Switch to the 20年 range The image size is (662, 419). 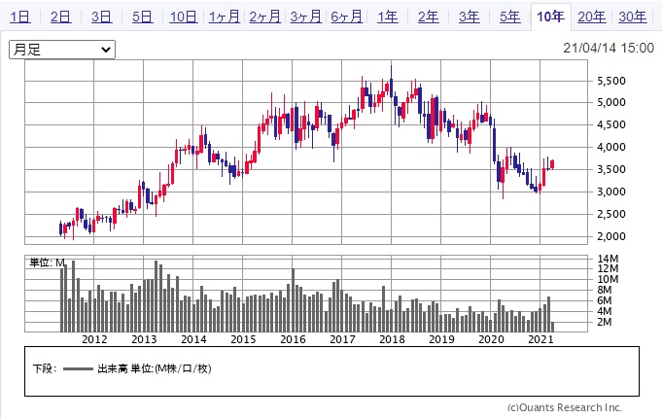[x=591, y=17]
